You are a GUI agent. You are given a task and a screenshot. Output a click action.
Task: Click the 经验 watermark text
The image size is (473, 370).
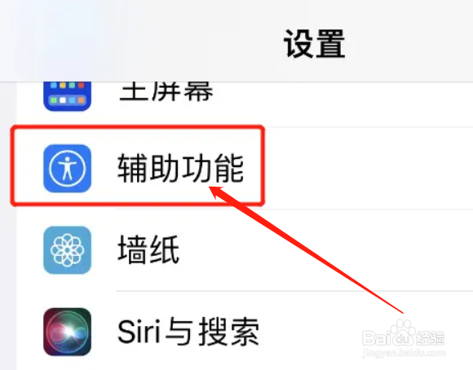point(430,338)
